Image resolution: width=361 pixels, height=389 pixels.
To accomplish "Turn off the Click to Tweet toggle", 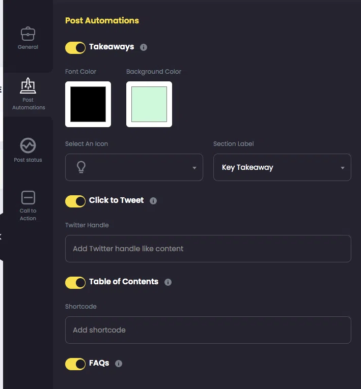I will click(75, 201).
